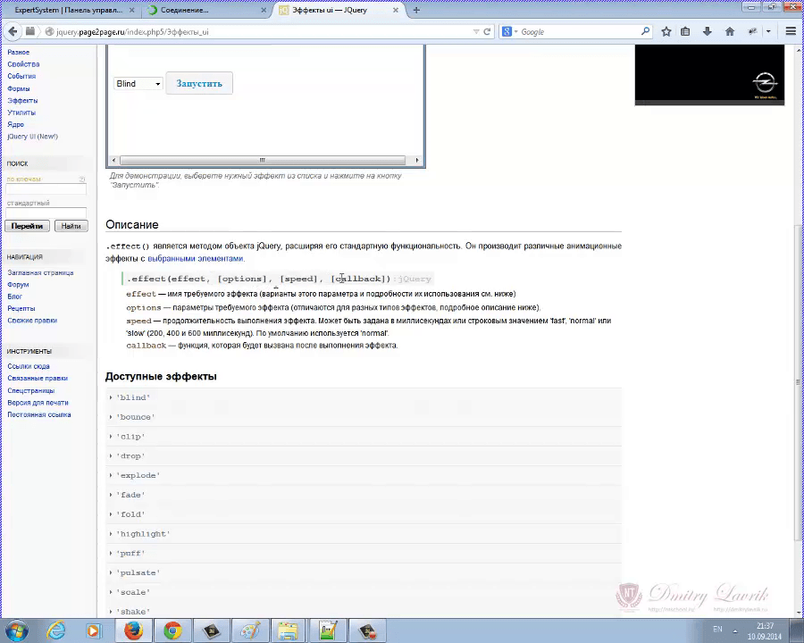Switch to the Соединение tab
The height and width of the screenshot is (643, 804).
185,10
